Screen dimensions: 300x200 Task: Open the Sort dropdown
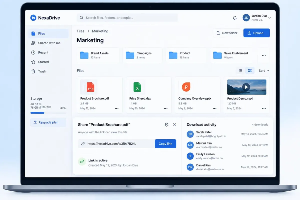tap(264, 71)
